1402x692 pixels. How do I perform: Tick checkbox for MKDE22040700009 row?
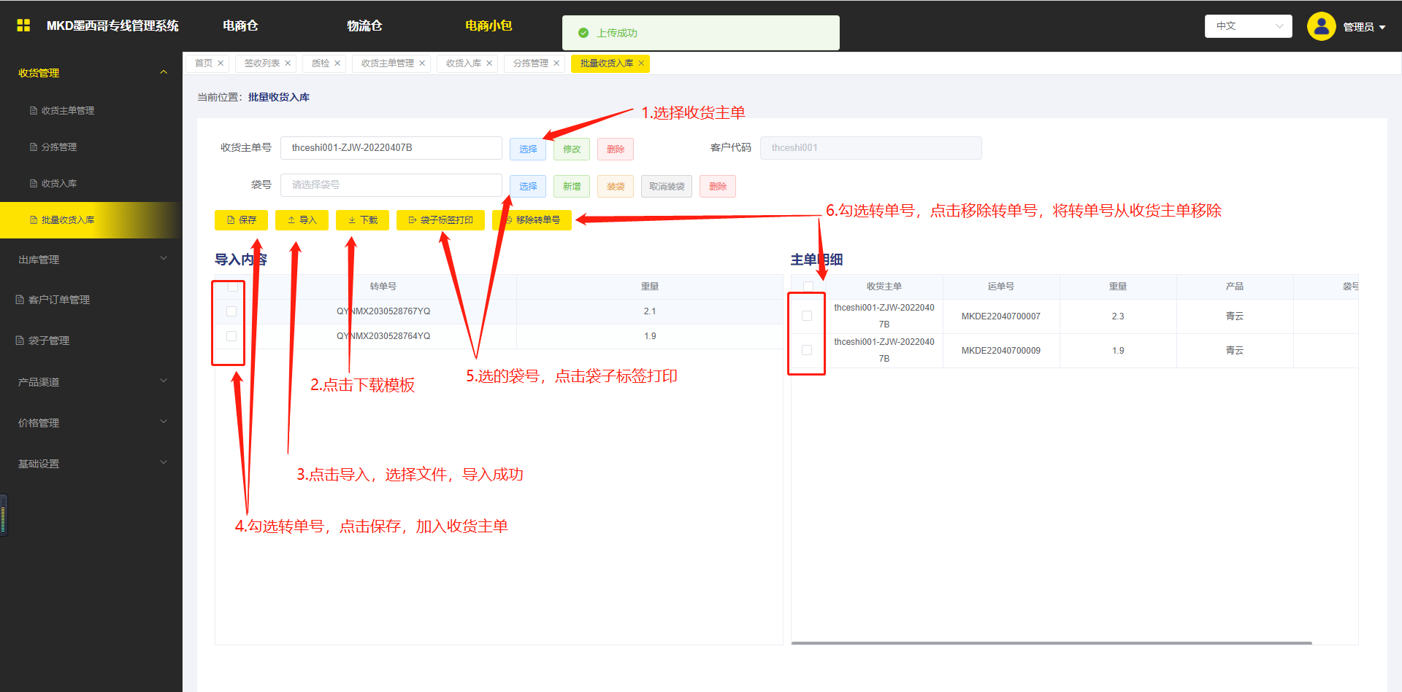click(x=807, y=350)
